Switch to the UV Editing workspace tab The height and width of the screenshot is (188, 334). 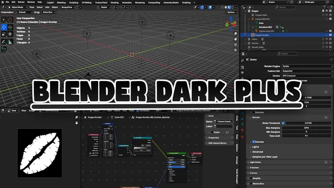coord(87,3)
